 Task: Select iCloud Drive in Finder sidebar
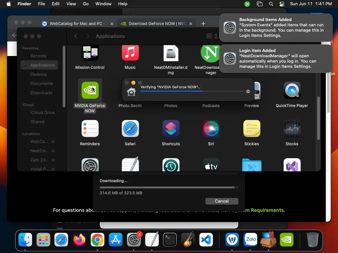39,113
